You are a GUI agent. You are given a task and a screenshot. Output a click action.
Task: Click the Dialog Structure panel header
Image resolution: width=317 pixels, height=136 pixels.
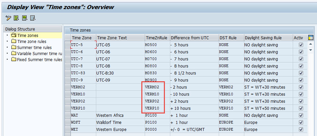tap(33, 29)
